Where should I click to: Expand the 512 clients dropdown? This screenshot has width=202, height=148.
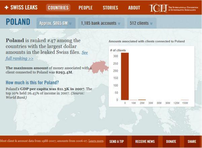pyautogui.click(x=141, y=23)
